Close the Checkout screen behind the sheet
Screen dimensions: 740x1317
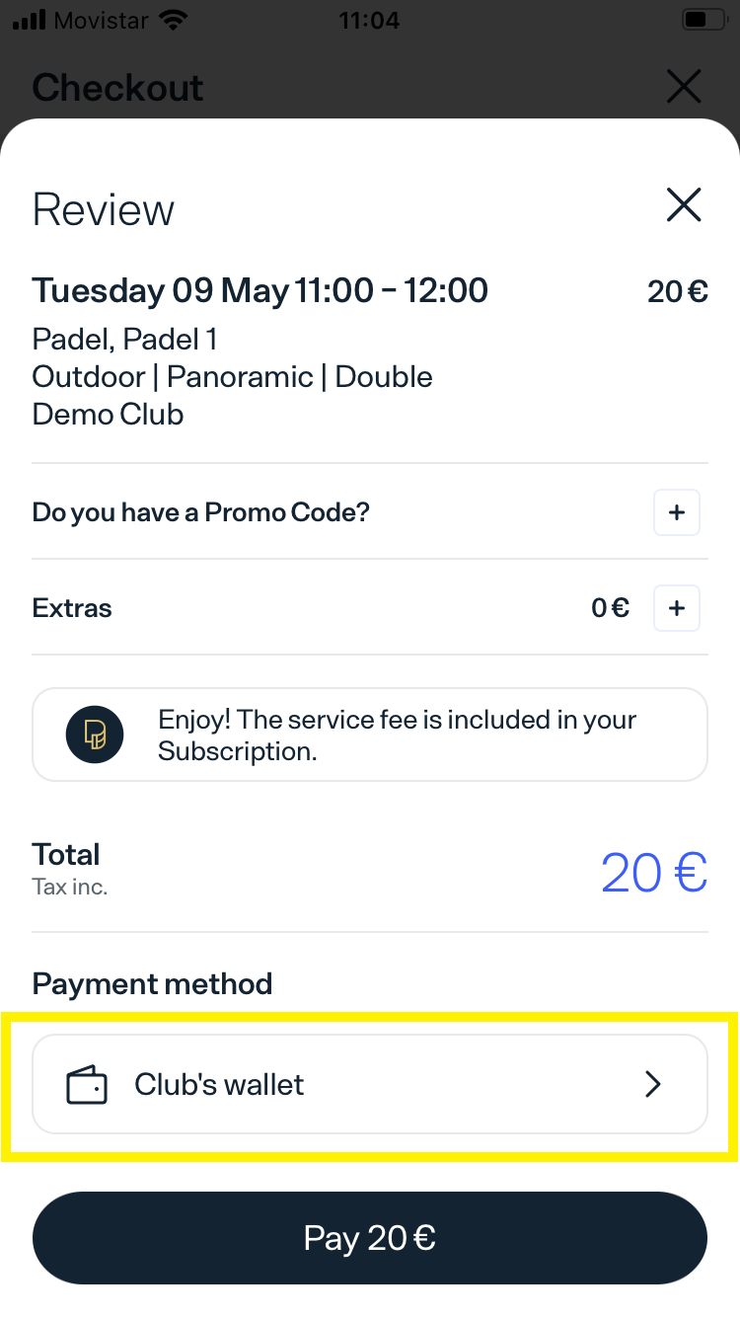coord(683,87)
